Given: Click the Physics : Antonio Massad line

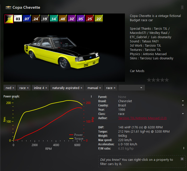Looking at the screenshot, I should point(148,54).
